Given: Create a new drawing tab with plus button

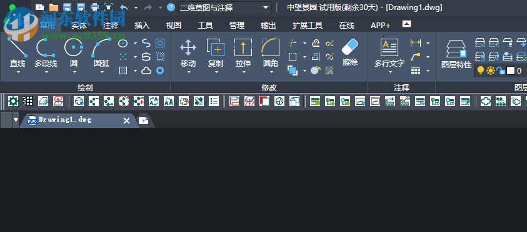Looking at the screenshot, I should [x=144, y=121].
